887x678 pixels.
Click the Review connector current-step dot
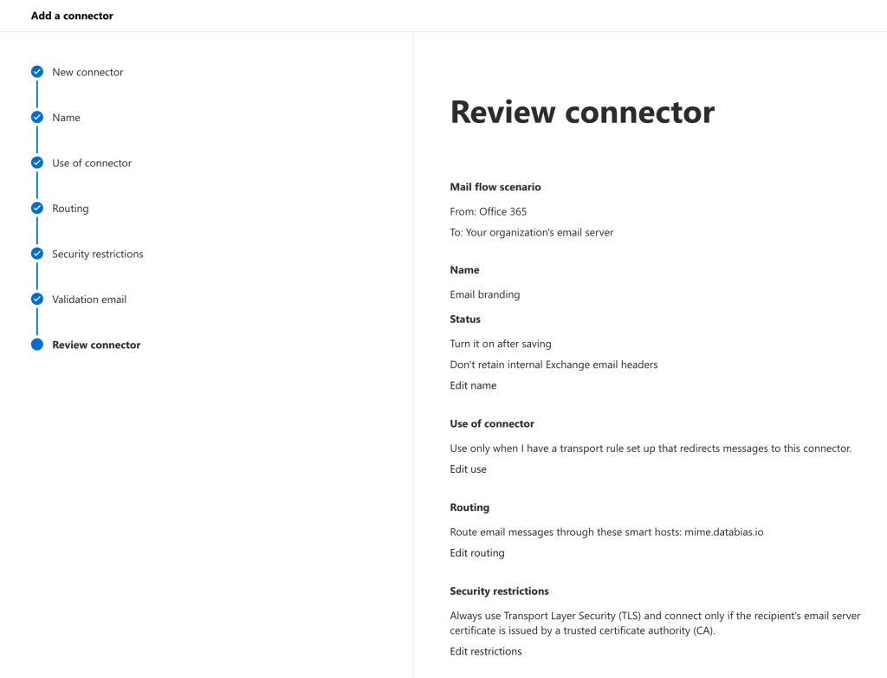coord(37,345)
